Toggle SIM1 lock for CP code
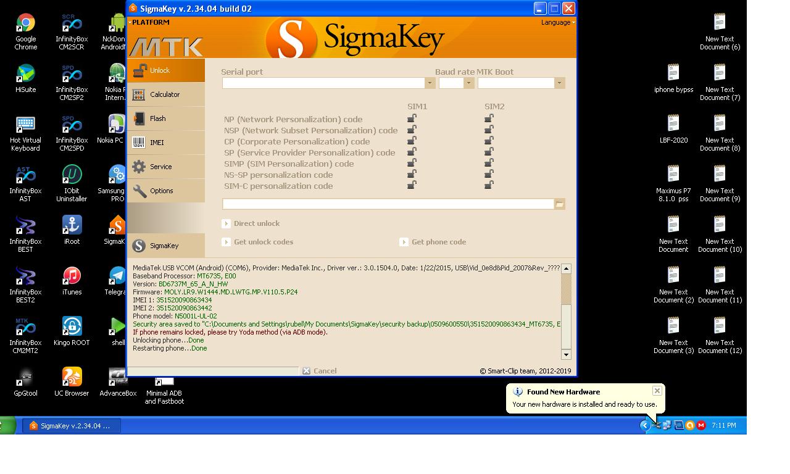Screen dimensions: 790x474 [412, 141]
